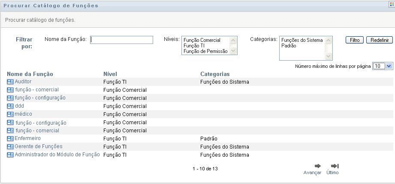Sort by the Nível column header

(110, 74)
